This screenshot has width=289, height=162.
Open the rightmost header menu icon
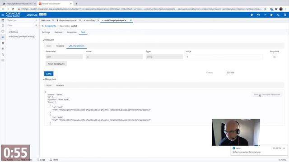[x=285, y=15]
